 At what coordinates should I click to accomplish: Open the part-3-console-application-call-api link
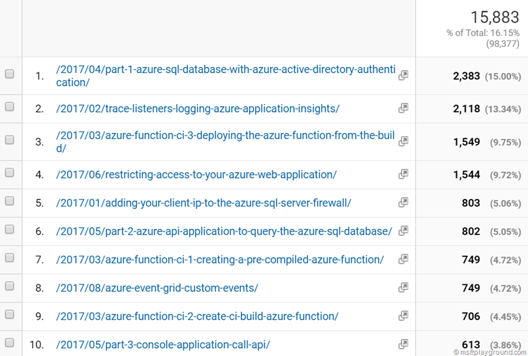[163, 344]
